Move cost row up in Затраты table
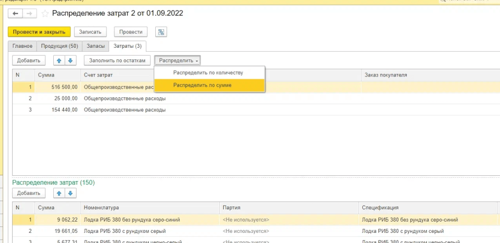The width and height of the screenshot is (500, 243). coord(59,60)
